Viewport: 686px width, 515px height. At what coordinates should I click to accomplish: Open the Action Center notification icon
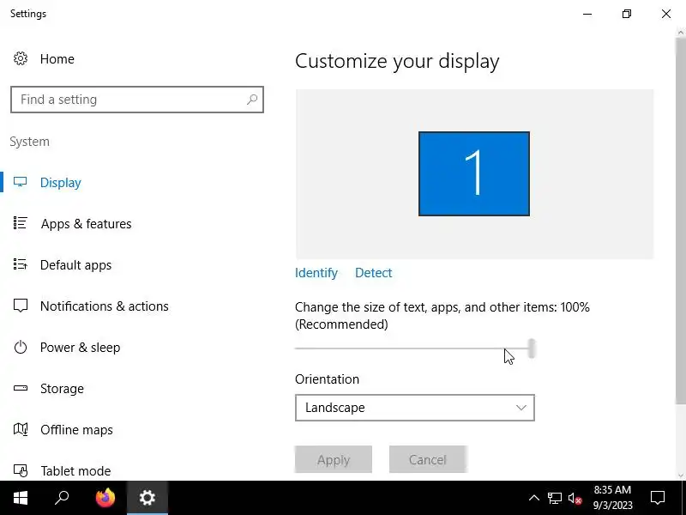(658, 498)
